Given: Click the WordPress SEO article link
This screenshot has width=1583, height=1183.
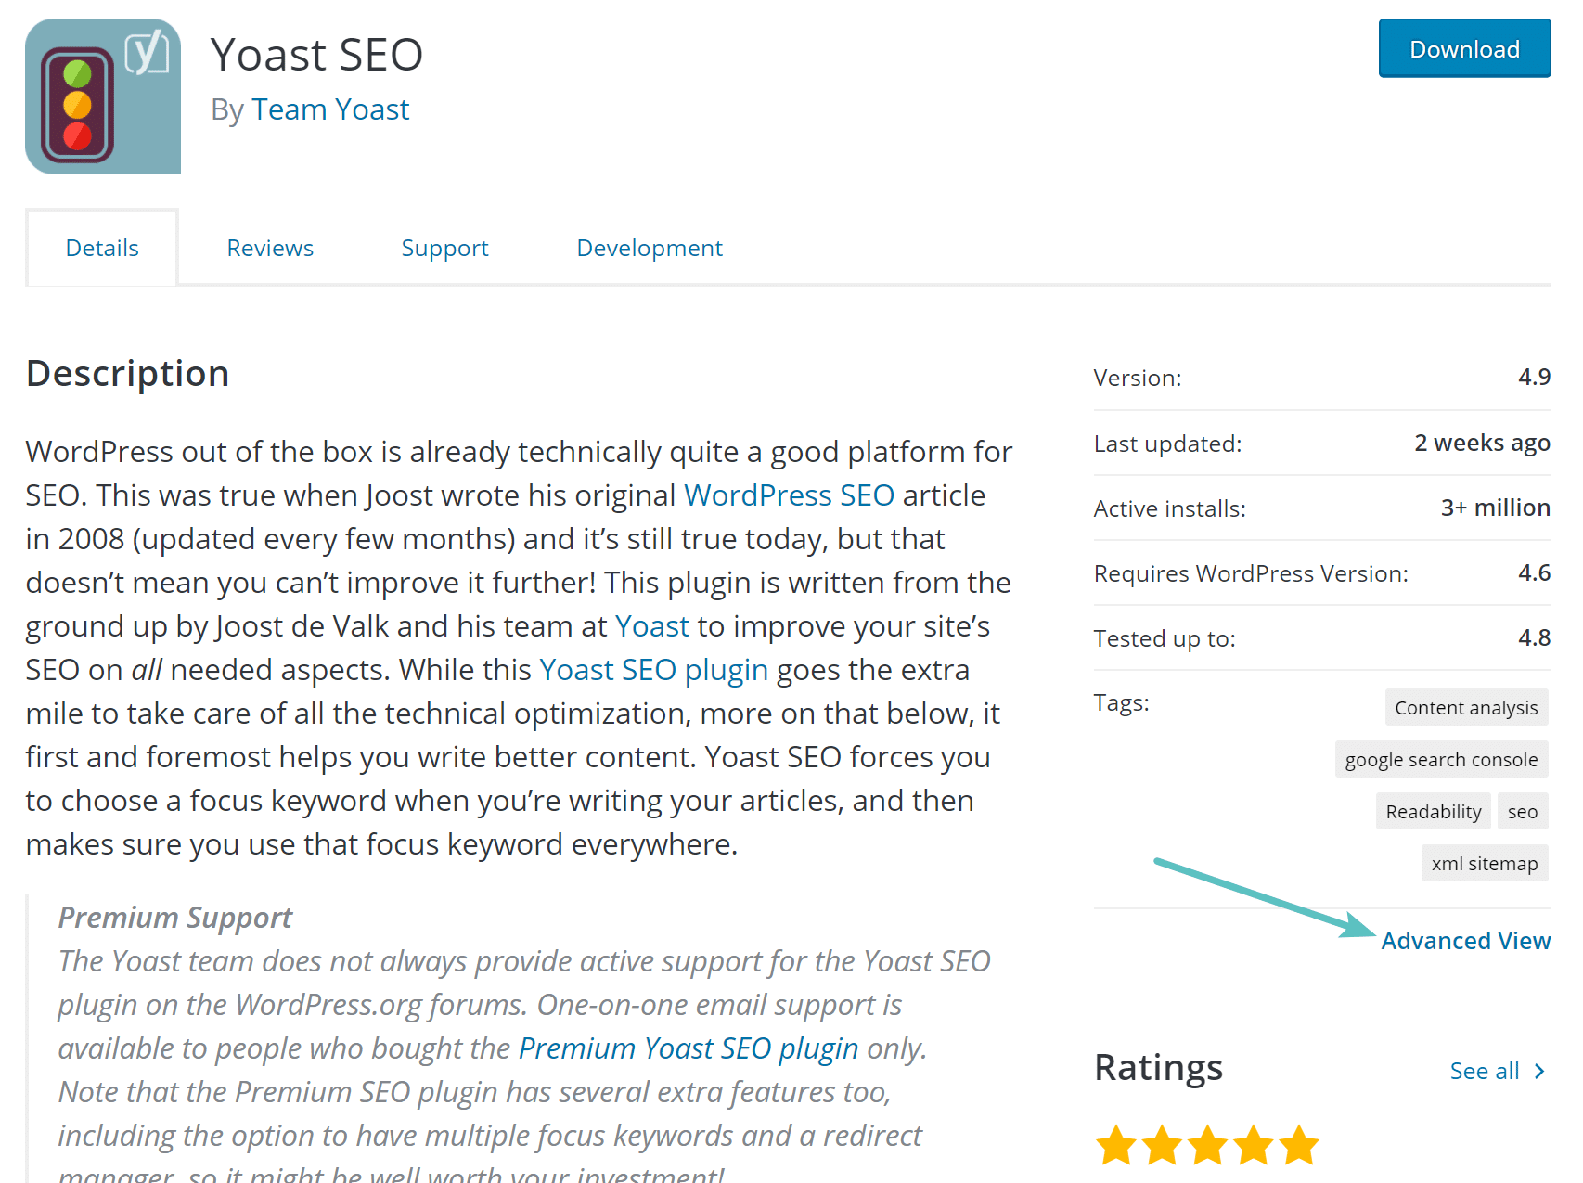Looking at the screenshot, I should coord(788,495).
